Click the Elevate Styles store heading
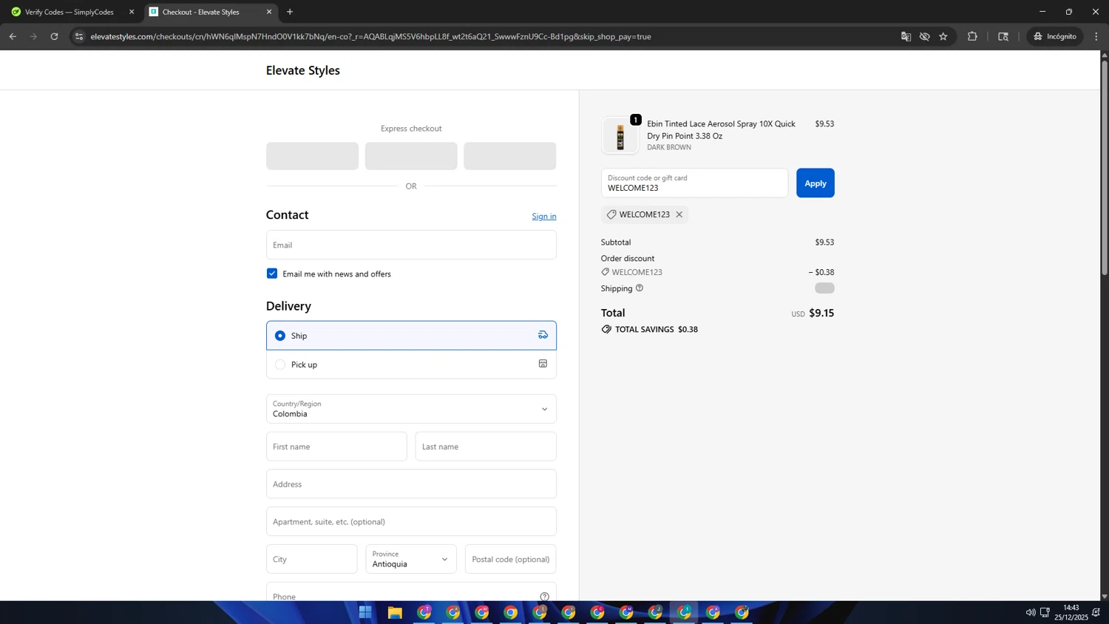The image size is (1109, 624). tap(303, 70)
